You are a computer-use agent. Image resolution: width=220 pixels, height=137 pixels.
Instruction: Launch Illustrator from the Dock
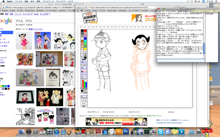119,132
